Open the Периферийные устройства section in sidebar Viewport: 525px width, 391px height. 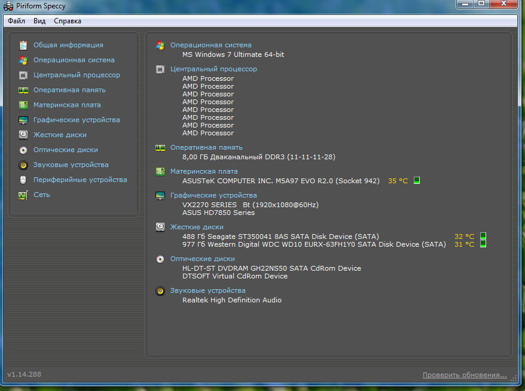pyautogui.click(x=80, y=180)
